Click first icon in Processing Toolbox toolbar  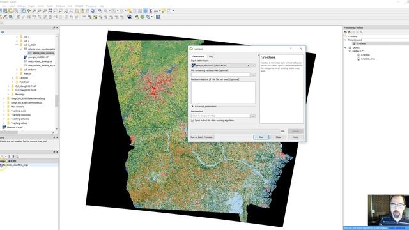[346, 32]
